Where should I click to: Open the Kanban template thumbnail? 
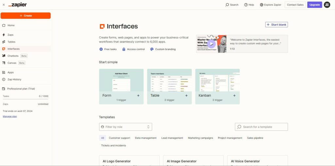click(218, 80)
